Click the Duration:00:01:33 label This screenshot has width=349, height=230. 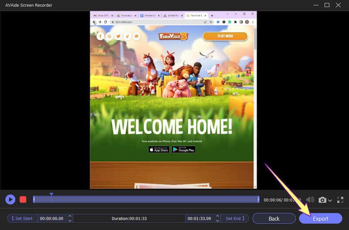click(129, 218)
